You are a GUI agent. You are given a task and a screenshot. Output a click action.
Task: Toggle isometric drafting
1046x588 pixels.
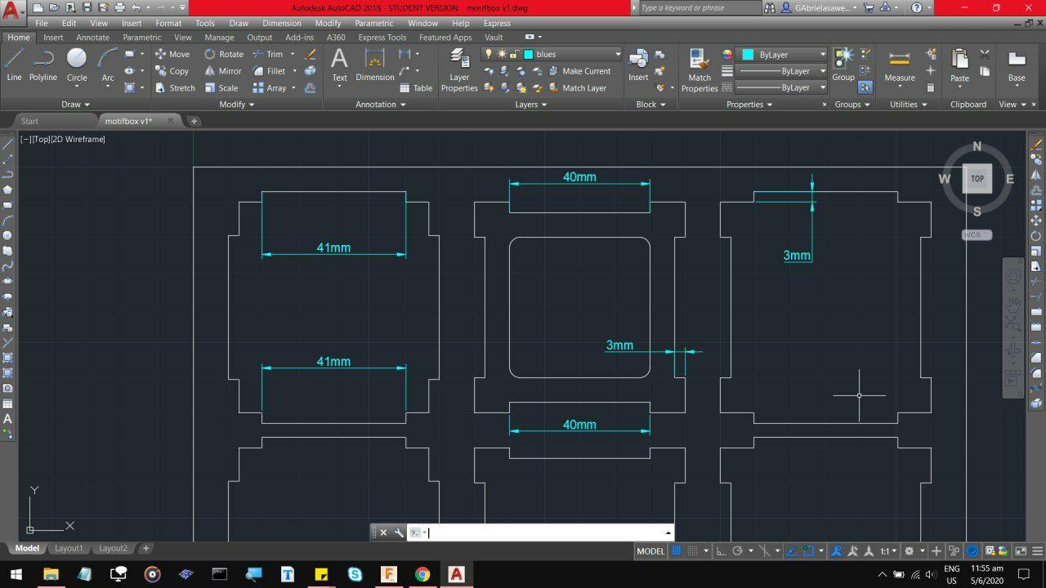(x=763, y=551)
